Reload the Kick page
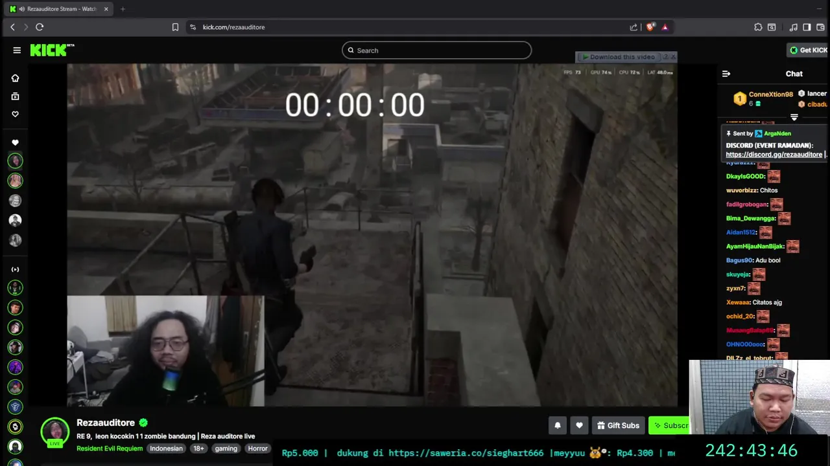830x466 pixels. coord(40,27)
